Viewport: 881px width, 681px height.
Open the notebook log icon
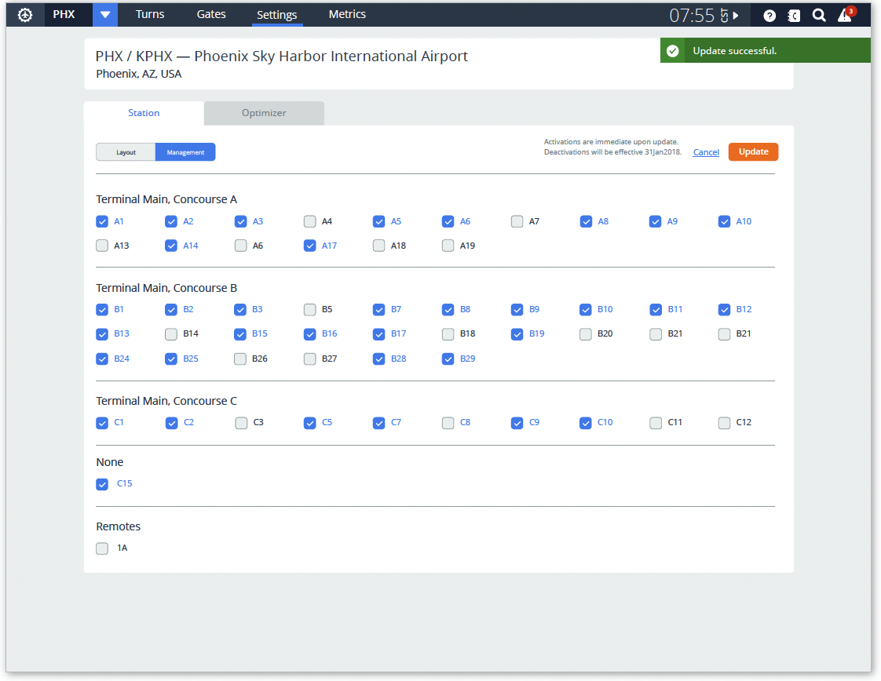[794, 15]
